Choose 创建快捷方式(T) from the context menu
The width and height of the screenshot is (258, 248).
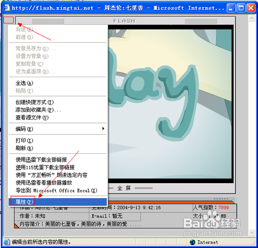coord(58,102)
